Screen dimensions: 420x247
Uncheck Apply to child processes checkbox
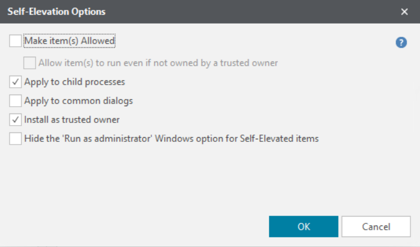[15, 82]
